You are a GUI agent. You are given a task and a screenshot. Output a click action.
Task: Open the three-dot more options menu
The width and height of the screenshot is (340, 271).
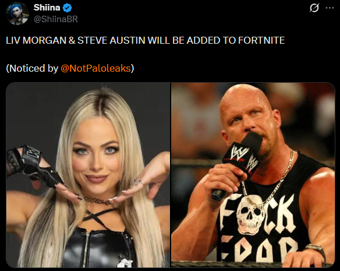(x=330, y=8)
